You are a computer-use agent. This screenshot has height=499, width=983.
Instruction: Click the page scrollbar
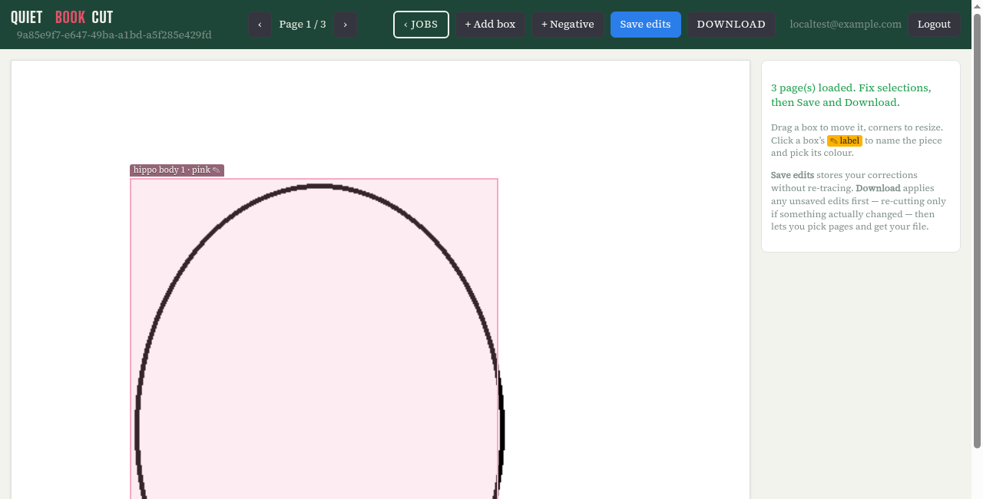coord(977,230)
